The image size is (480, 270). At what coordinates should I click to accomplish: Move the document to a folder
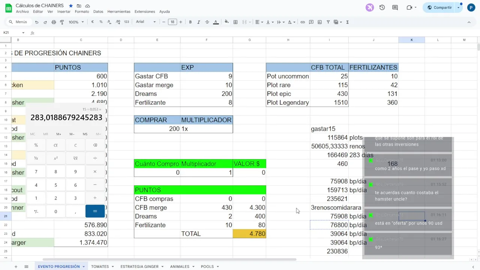pyautogui.click(x=79, y=6)
